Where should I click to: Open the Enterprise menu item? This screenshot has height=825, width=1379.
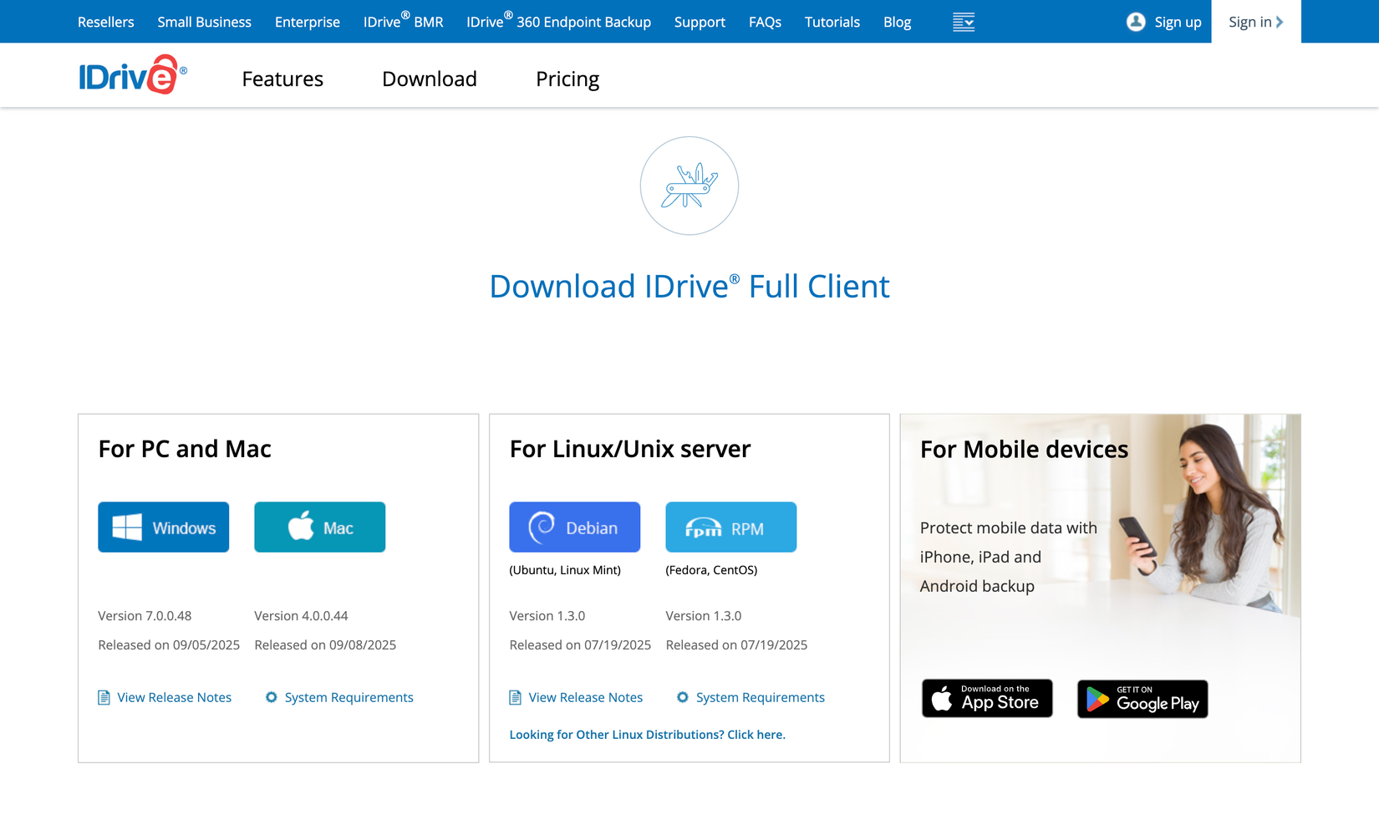308,23
